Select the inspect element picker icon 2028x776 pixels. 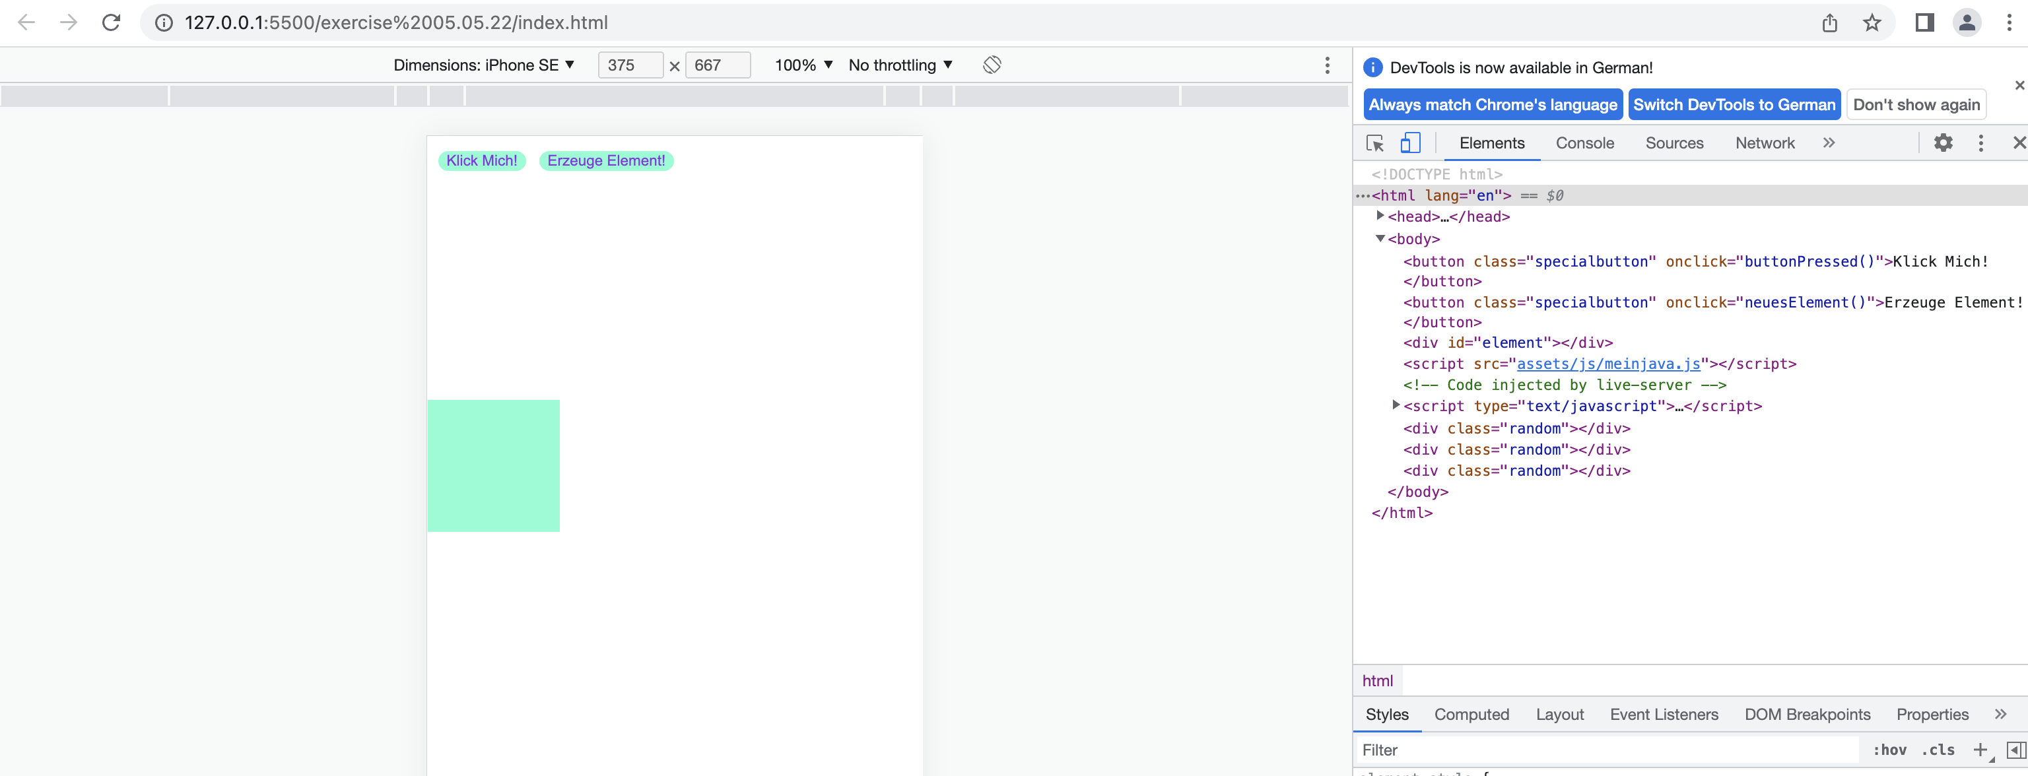point(1374,143)
